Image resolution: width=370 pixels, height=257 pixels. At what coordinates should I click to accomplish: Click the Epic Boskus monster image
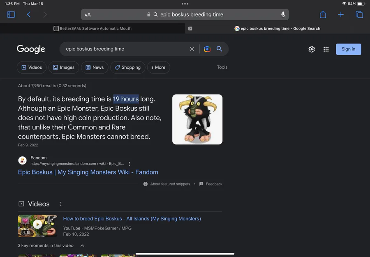197,119
